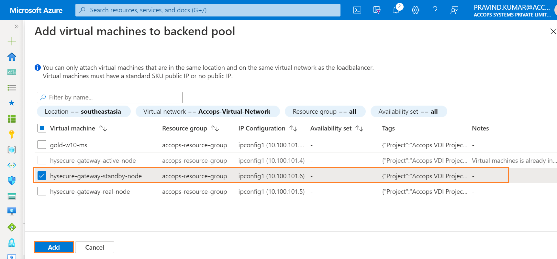The image size is (557, 259).
Task: Click ipconfig1 (10.100.101.4) cell
Action: click(272, 161)
